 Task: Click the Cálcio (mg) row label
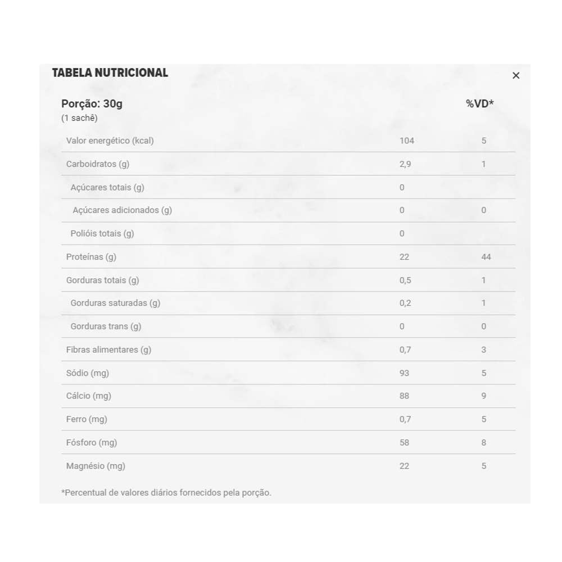pos(89,396)
